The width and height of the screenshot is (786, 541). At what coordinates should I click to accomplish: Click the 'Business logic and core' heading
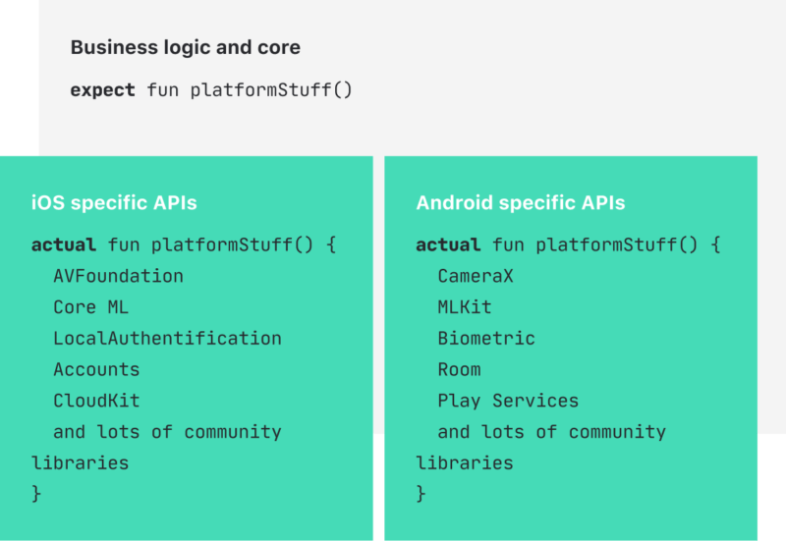[186, 47]
